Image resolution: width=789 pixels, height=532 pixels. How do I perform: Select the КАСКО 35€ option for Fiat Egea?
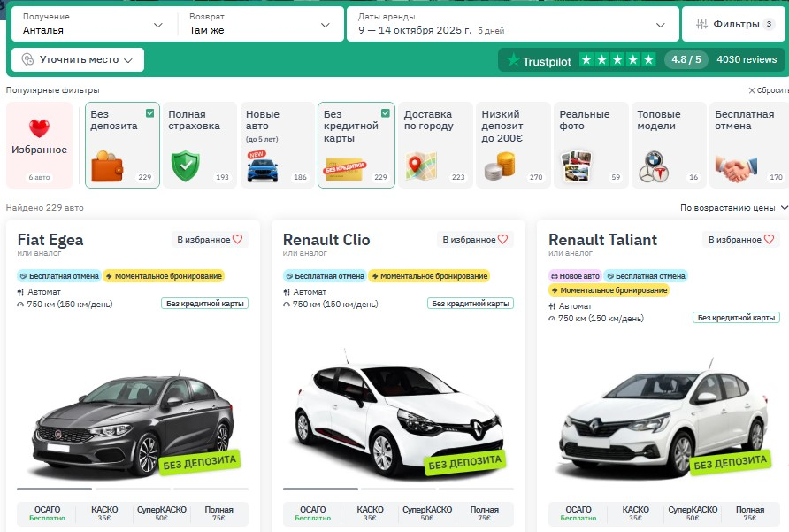[104, 513]
